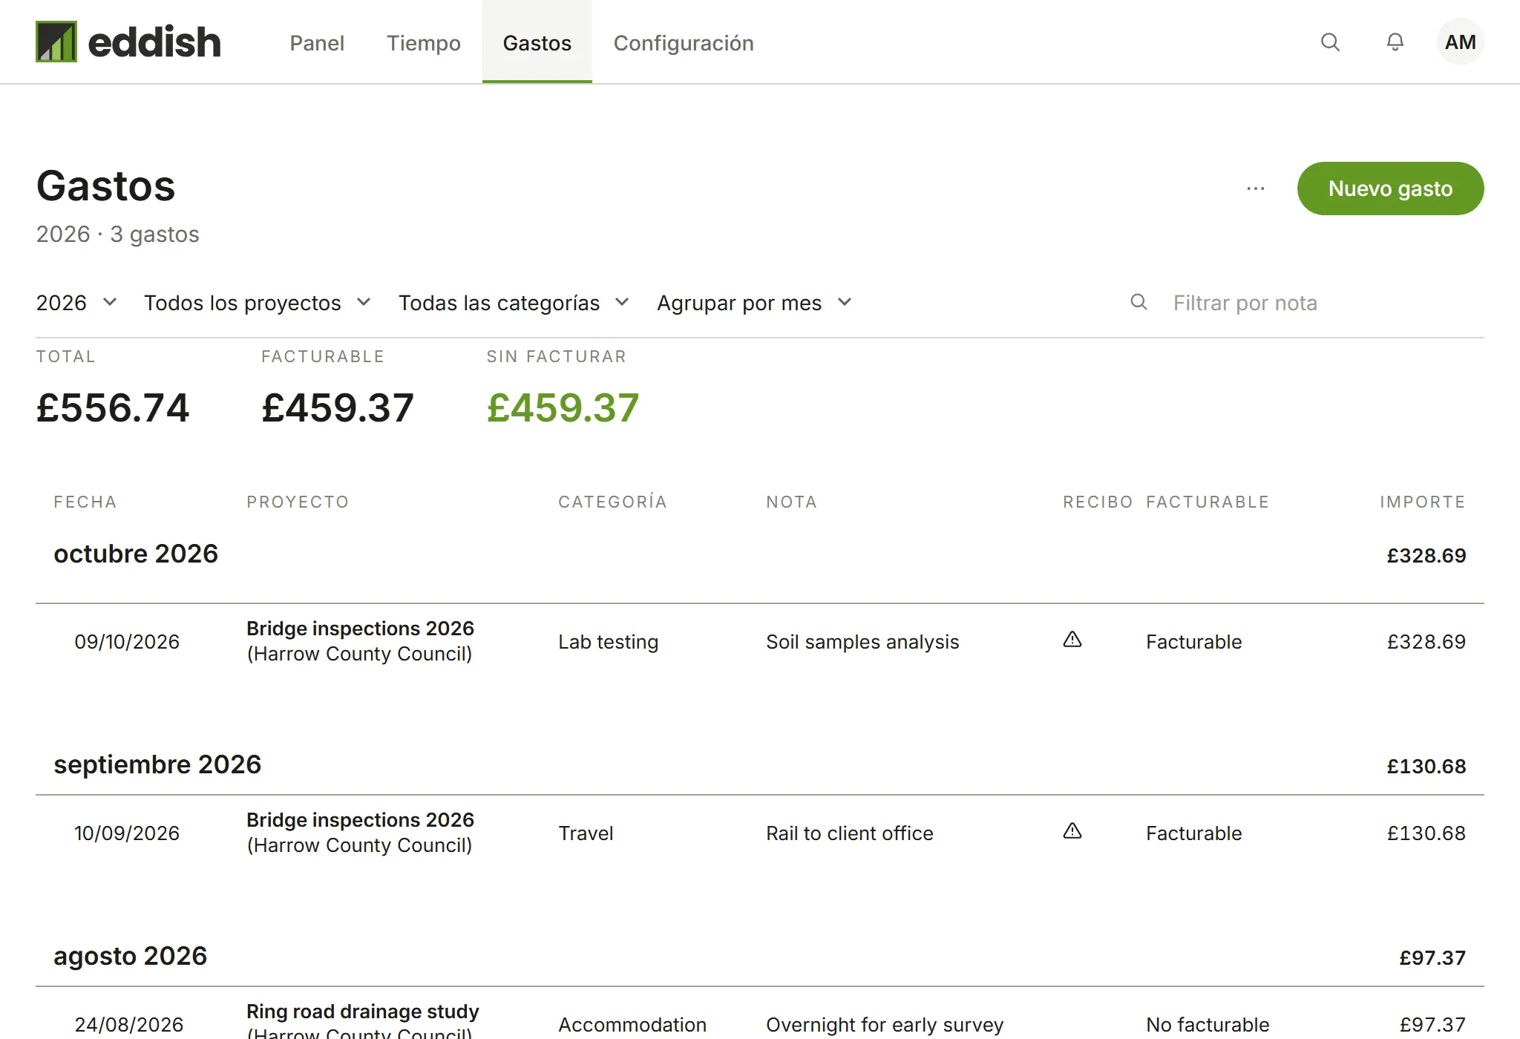The width and height of the screenshot is (1520, 1039).
Task: Click the Overnight for early survey note
Action: point(885,1025)
